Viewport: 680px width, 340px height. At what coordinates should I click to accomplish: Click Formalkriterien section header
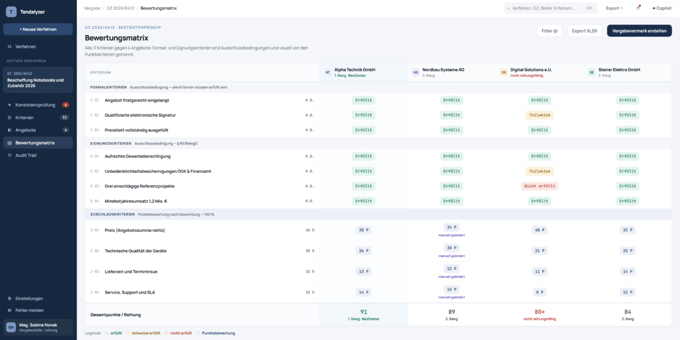(378, 87)
